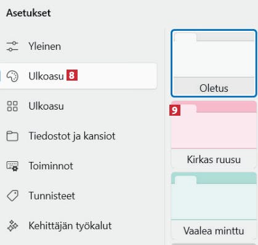Switch to the Tunnisteet settings page
Viewport: 258px width, 245px height.
[x=78, y=196]
